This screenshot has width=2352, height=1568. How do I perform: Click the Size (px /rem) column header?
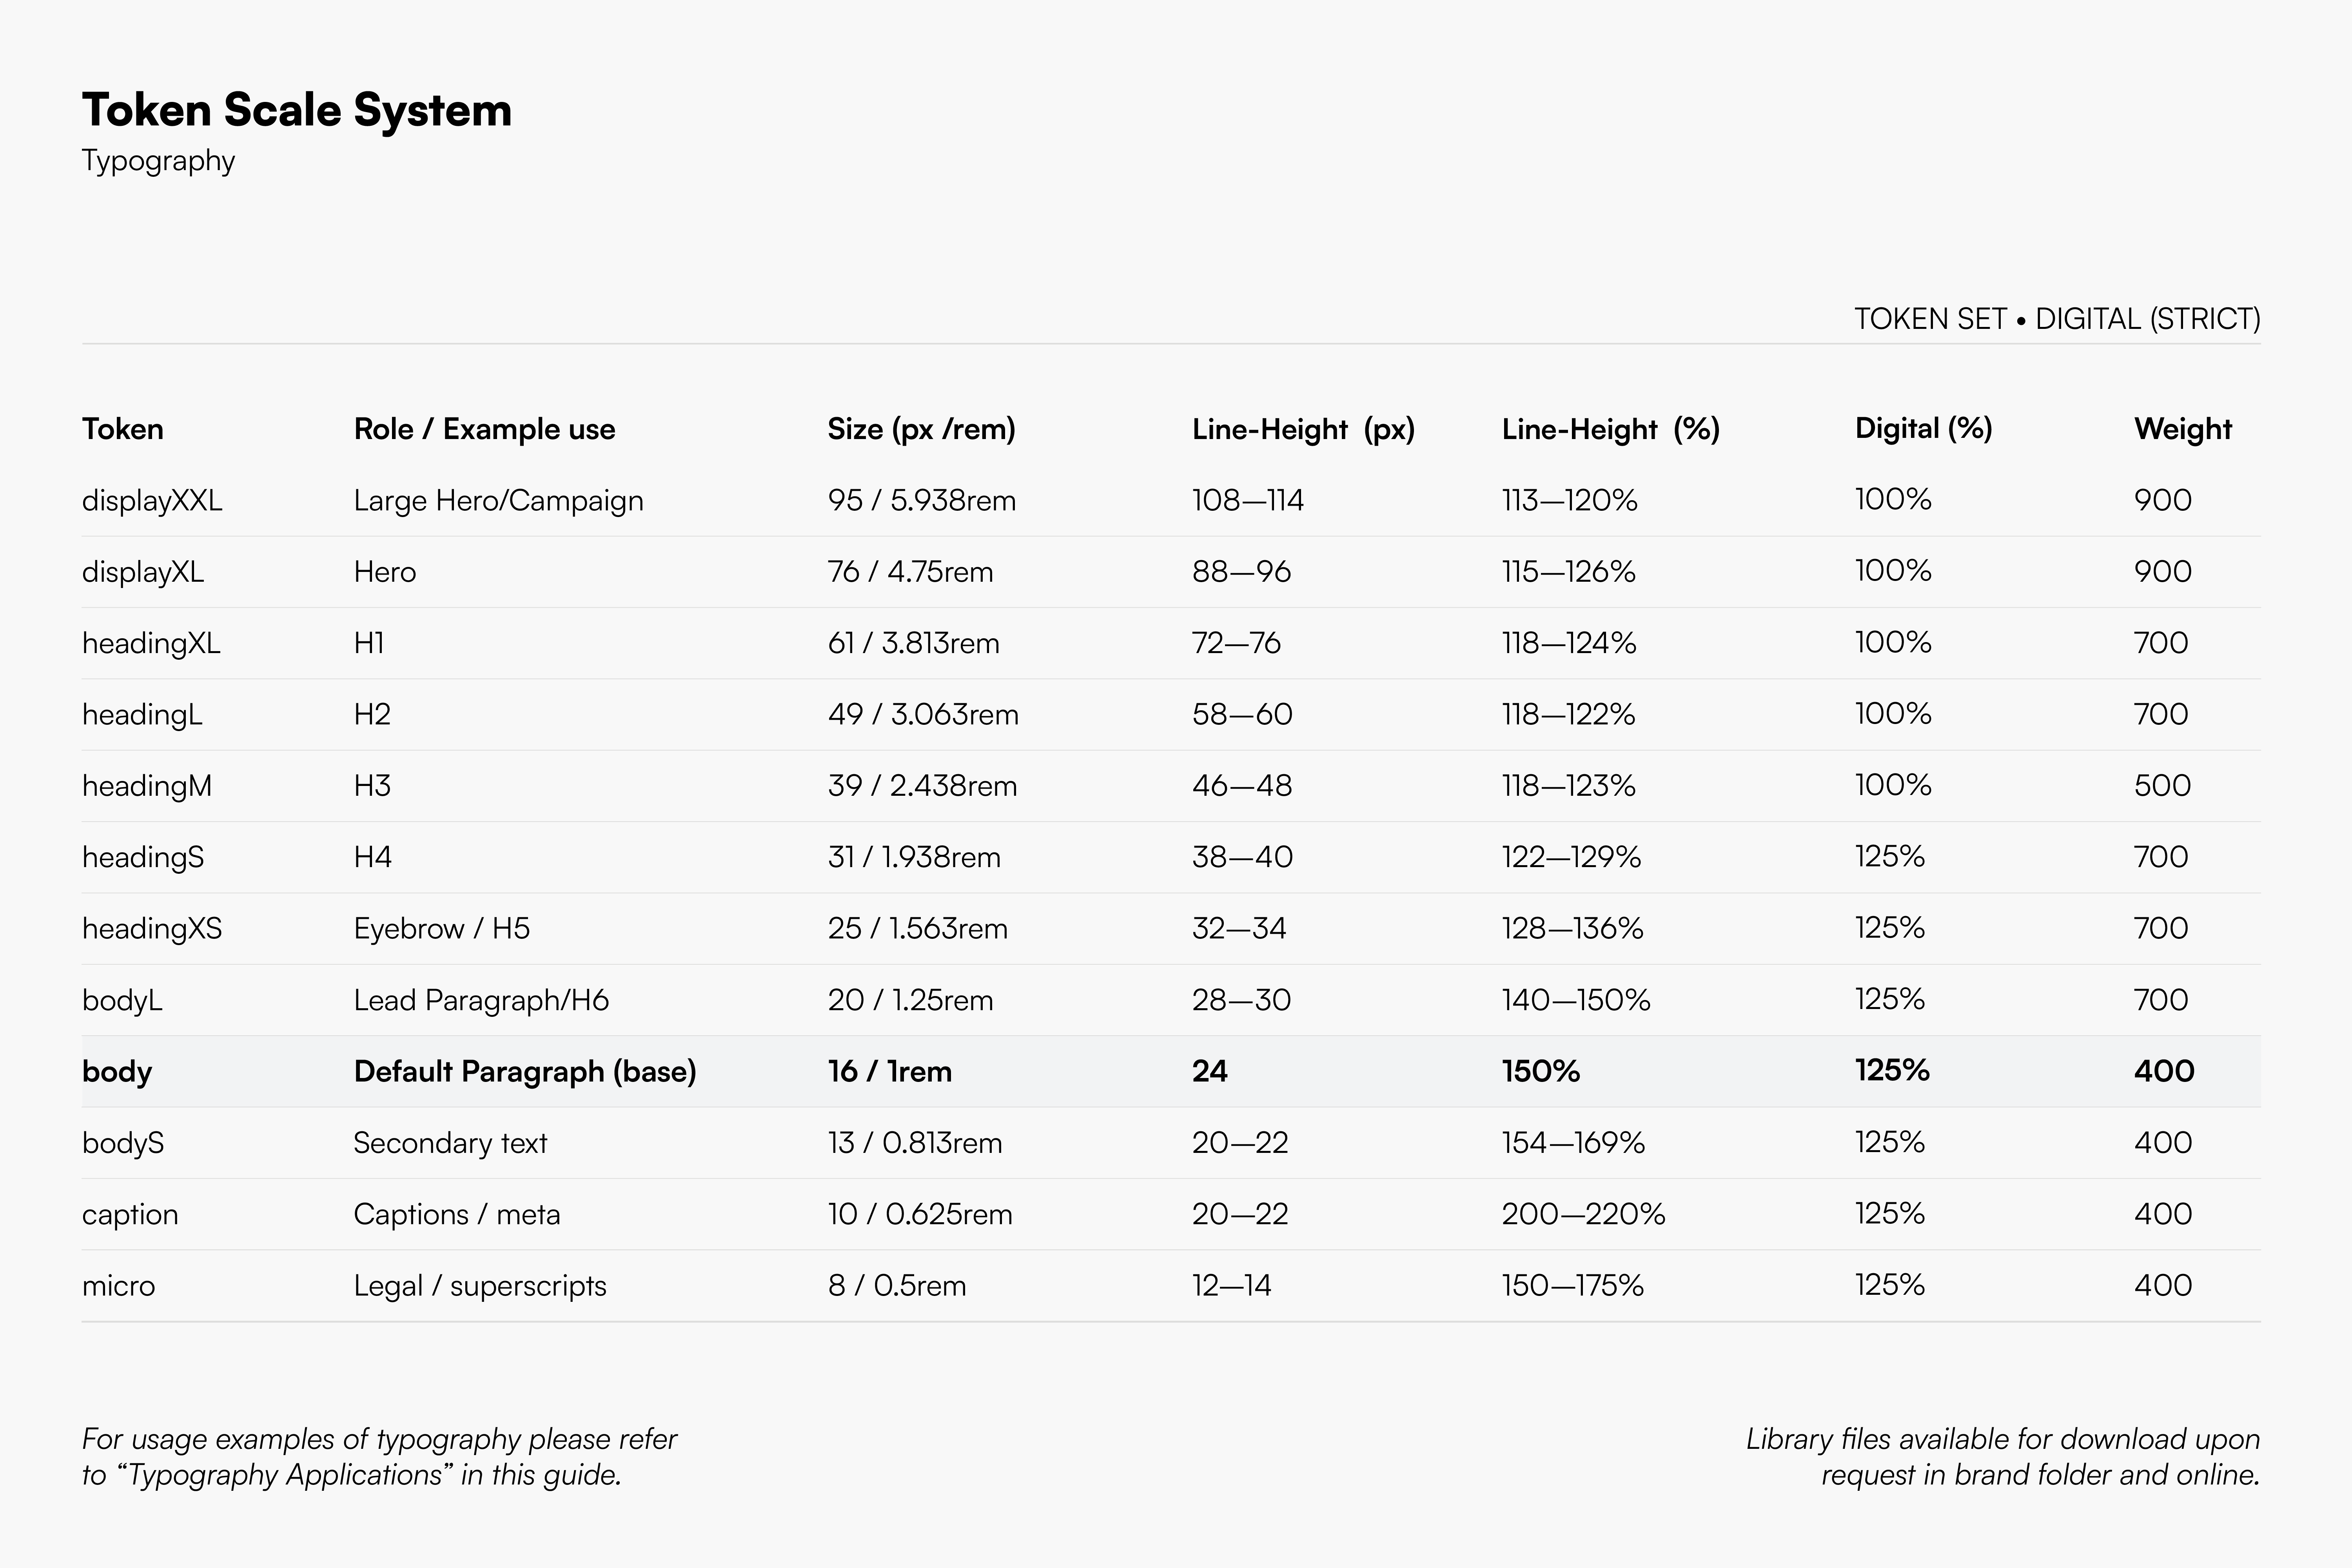click(921, 429)
